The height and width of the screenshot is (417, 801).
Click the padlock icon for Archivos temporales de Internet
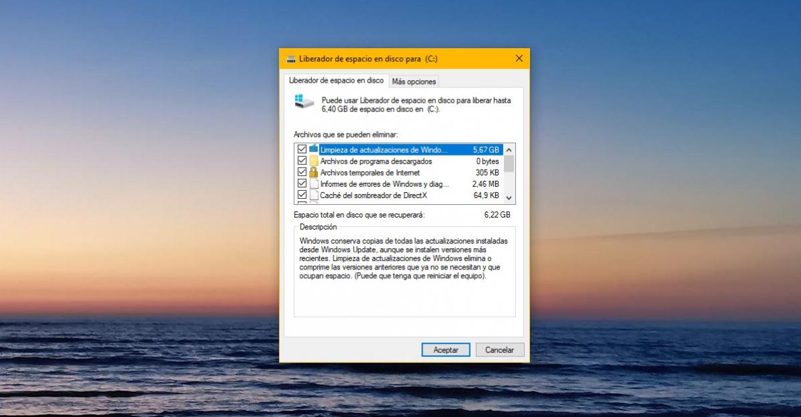pyautogui.click(x=314, y=172)
